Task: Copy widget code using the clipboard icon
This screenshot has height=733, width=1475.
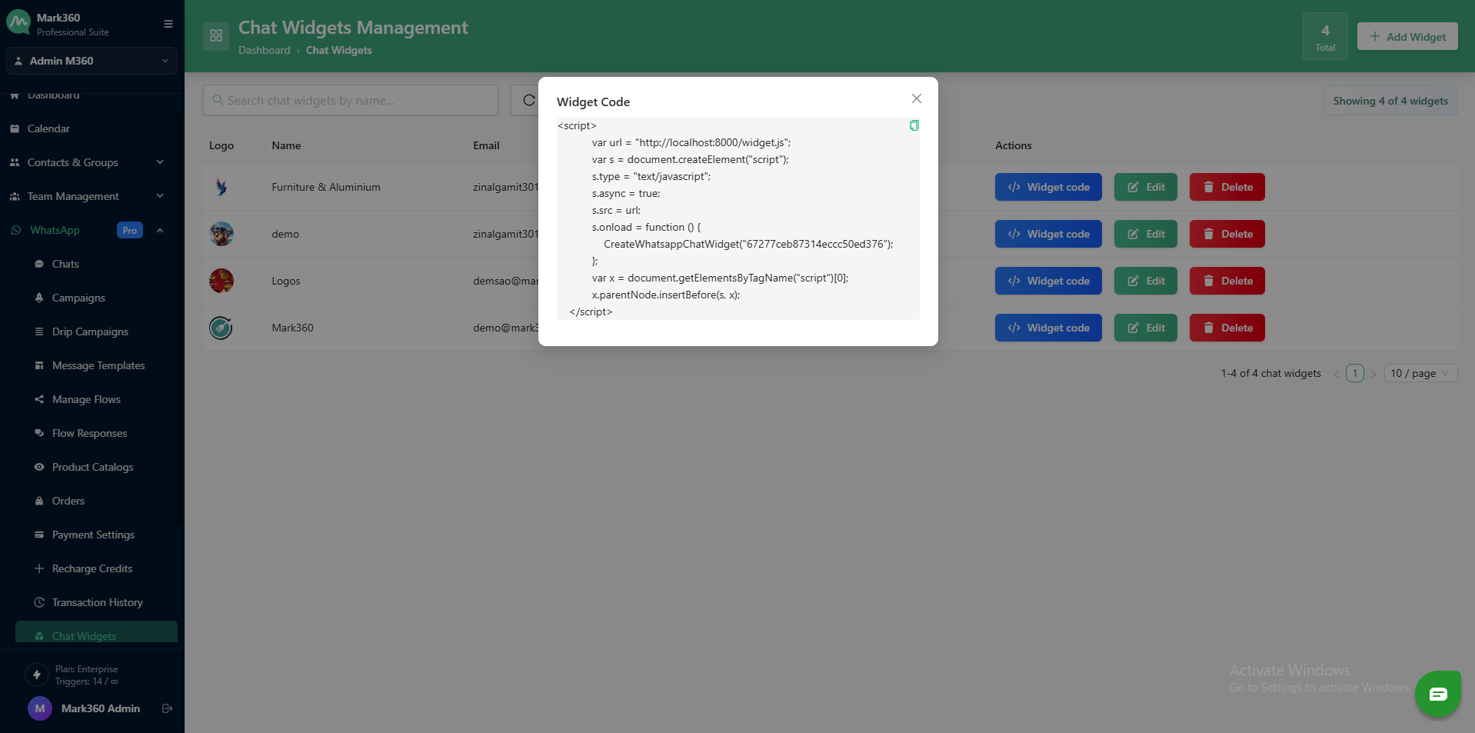Action: tap(914, 125)
